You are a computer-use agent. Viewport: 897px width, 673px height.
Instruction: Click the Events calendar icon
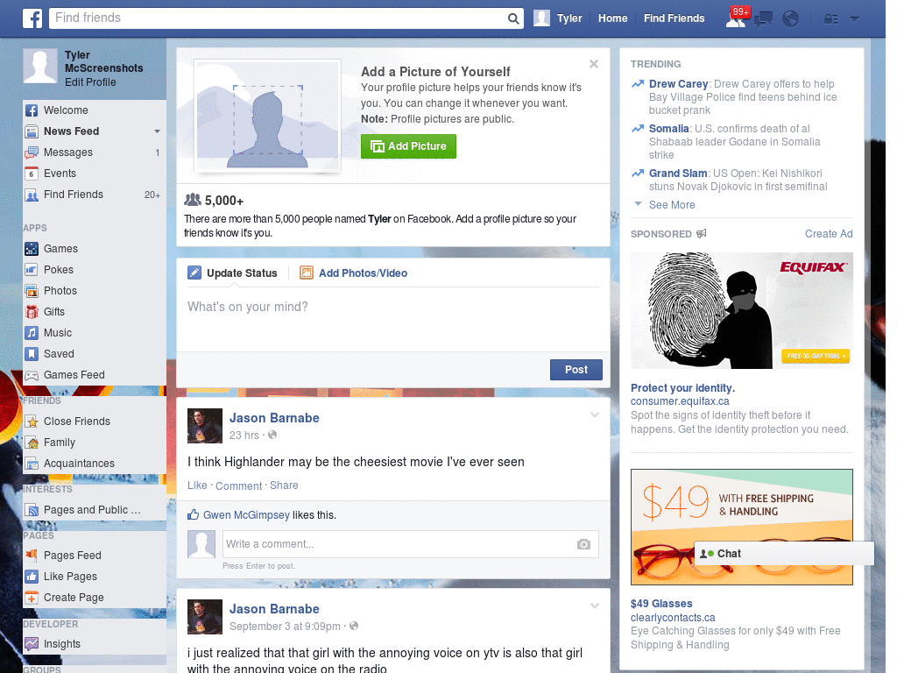32,174
